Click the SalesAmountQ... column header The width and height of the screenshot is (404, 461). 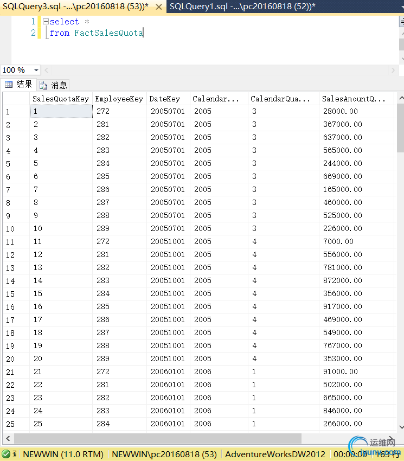(x=356, y=99)
